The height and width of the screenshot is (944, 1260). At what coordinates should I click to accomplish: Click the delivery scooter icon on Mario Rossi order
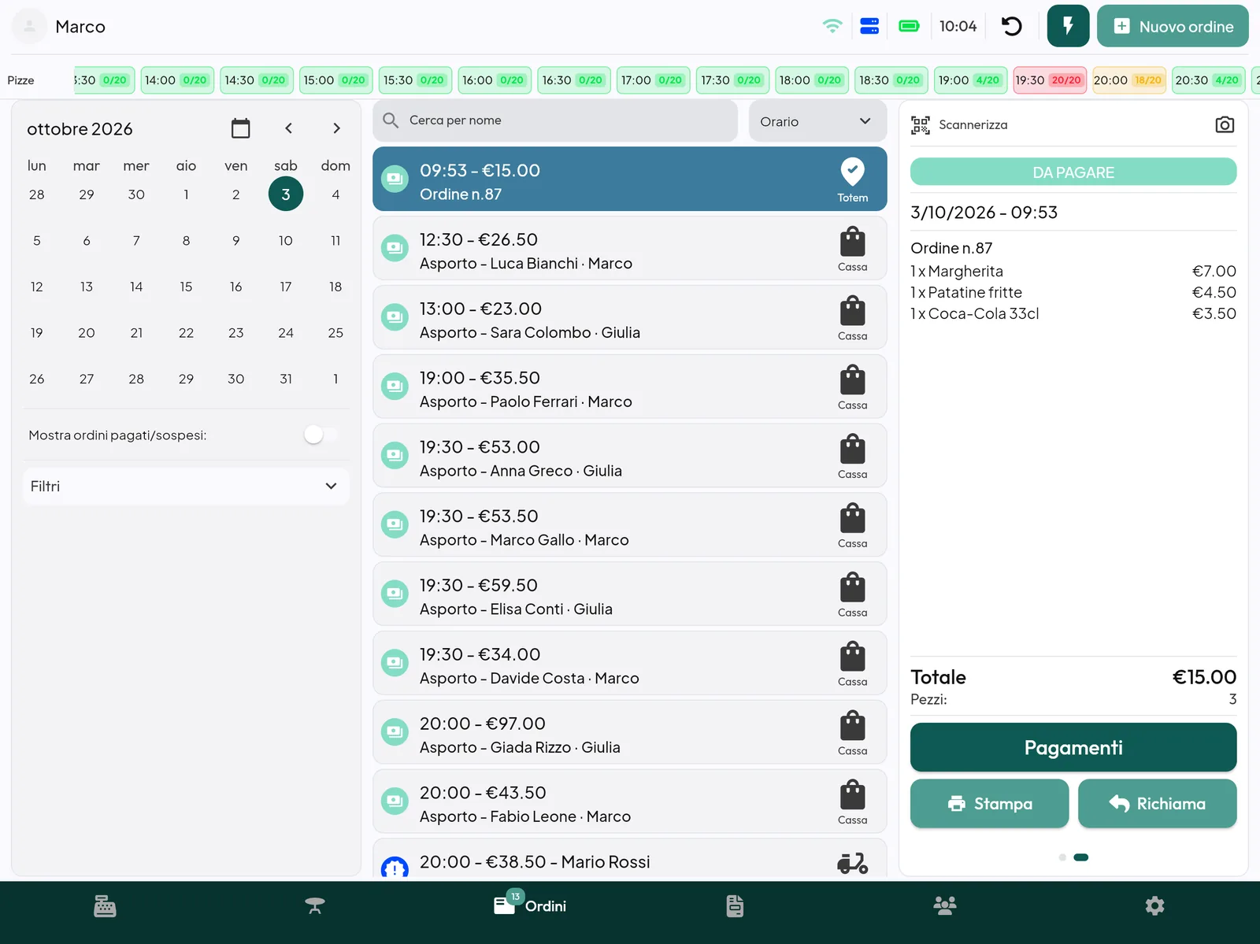[853, 864]
